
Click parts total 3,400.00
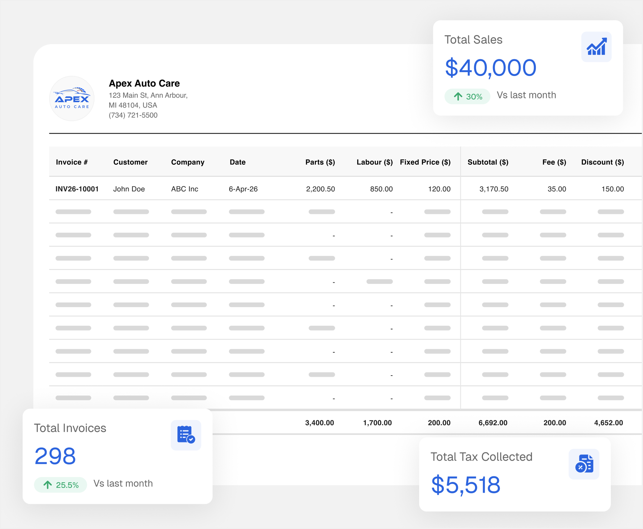coord(319,423)
